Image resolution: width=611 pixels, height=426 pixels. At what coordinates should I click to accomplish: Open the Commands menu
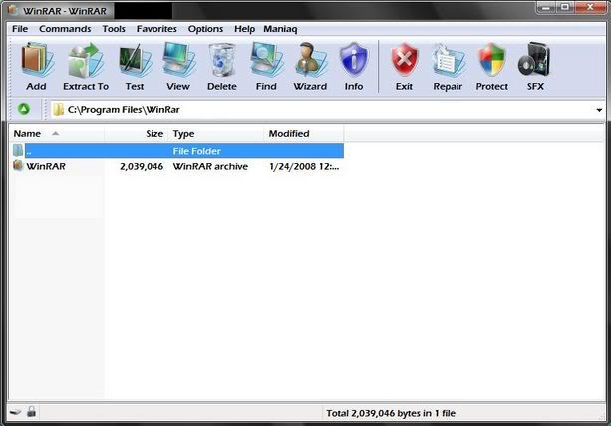coord(65,29)
